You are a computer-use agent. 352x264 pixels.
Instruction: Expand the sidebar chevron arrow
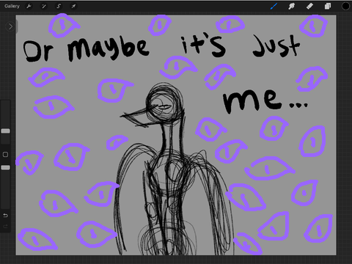tap(10, 26)
